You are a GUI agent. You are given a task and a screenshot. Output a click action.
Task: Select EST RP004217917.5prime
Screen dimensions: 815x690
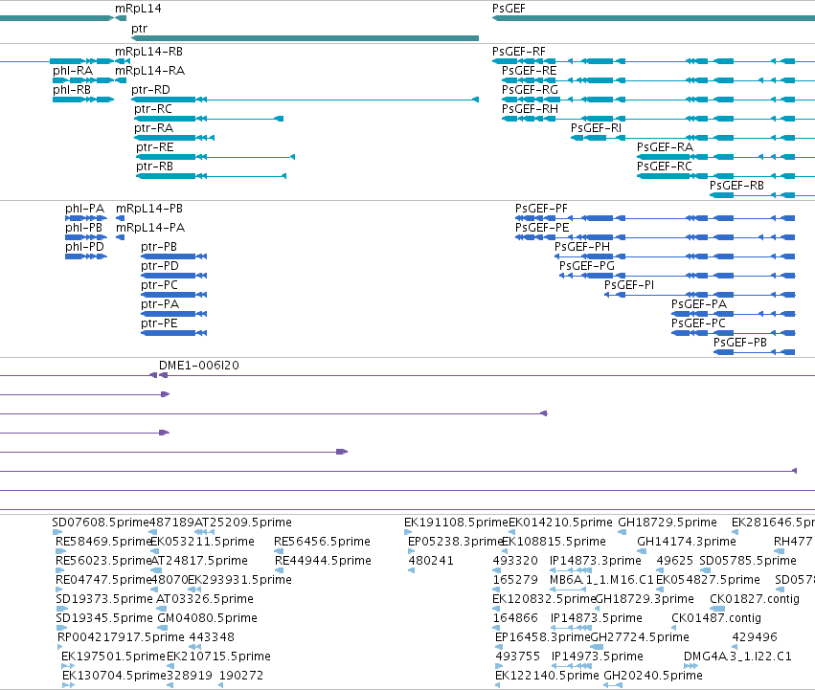(x=59, y=647)
